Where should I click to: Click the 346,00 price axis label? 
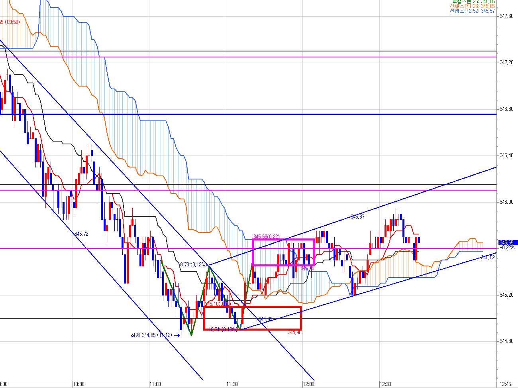[507, 202]
